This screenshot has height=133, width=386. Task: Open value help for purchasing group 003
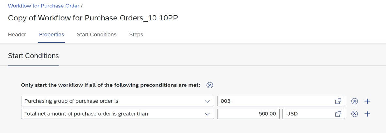pos(338,101)
